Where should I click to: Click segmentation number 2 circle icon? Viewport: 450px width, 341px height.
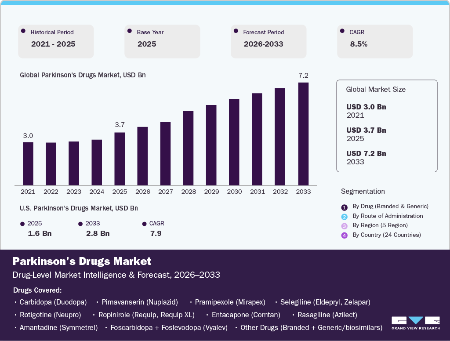(345, 217)
